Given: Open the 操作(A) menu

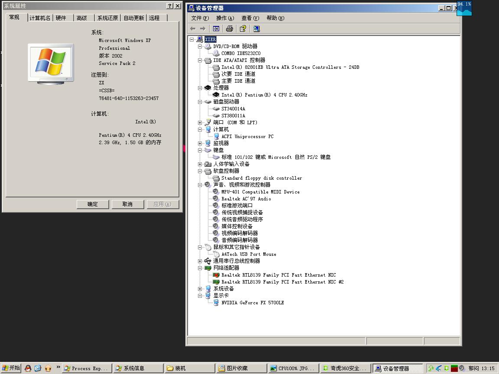Looking at the screenshot, I should click(225, 18).
